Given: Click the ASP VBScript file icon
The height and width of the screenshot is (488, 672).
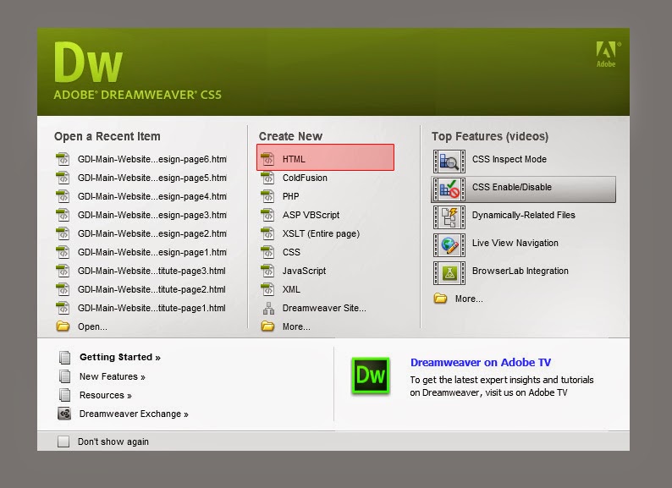Looking at the screenshot, I should [267, 215].
